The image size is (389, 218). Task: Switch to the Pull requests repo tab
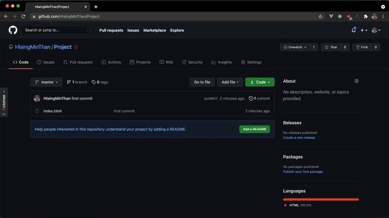(x=78, y=62)
